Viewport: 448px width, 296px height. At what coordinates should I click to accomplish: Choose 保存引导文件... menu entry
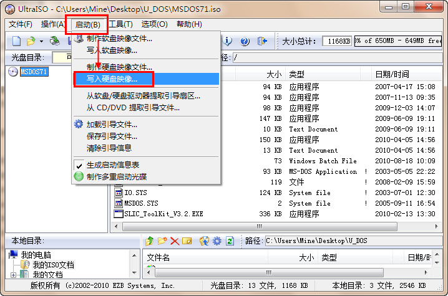(146, 136)
